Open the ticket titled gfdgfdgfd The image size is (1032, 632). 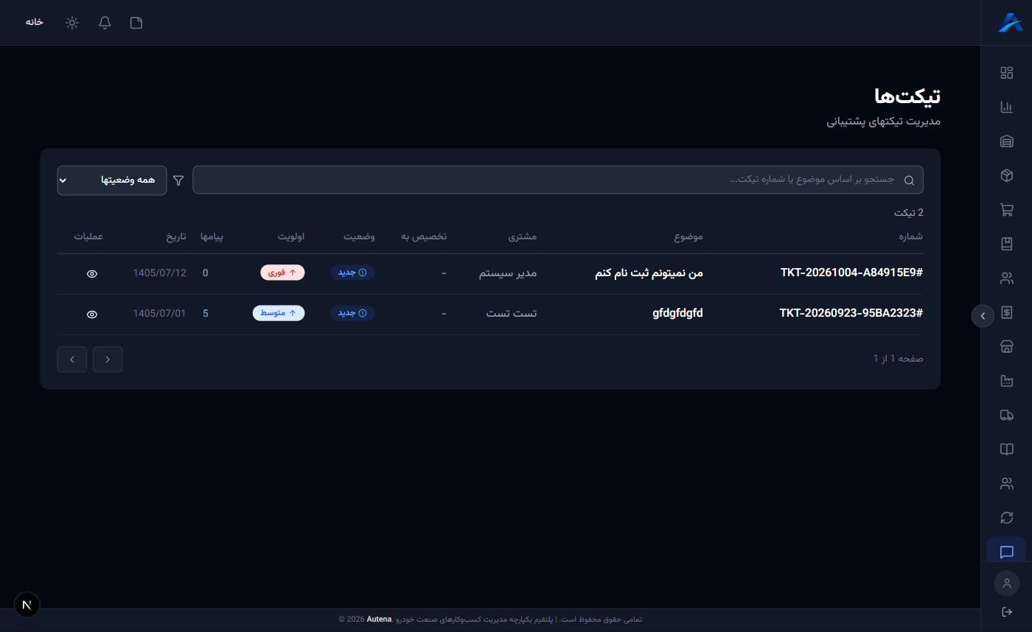click(677, 313)
